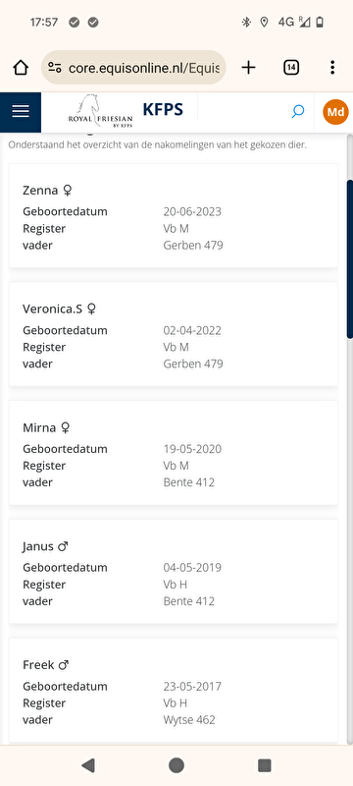Image resolution: width=353 pixels, height=786 pixels.
Task: Open the Md user profile avatar
Action: coord(335,112)
